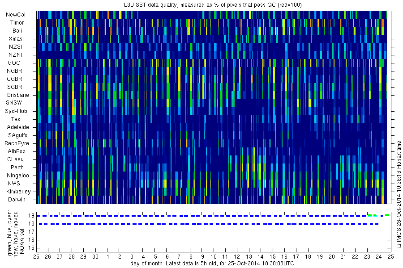
Task: Select the Kimberley region label
Action: (18, 192)
